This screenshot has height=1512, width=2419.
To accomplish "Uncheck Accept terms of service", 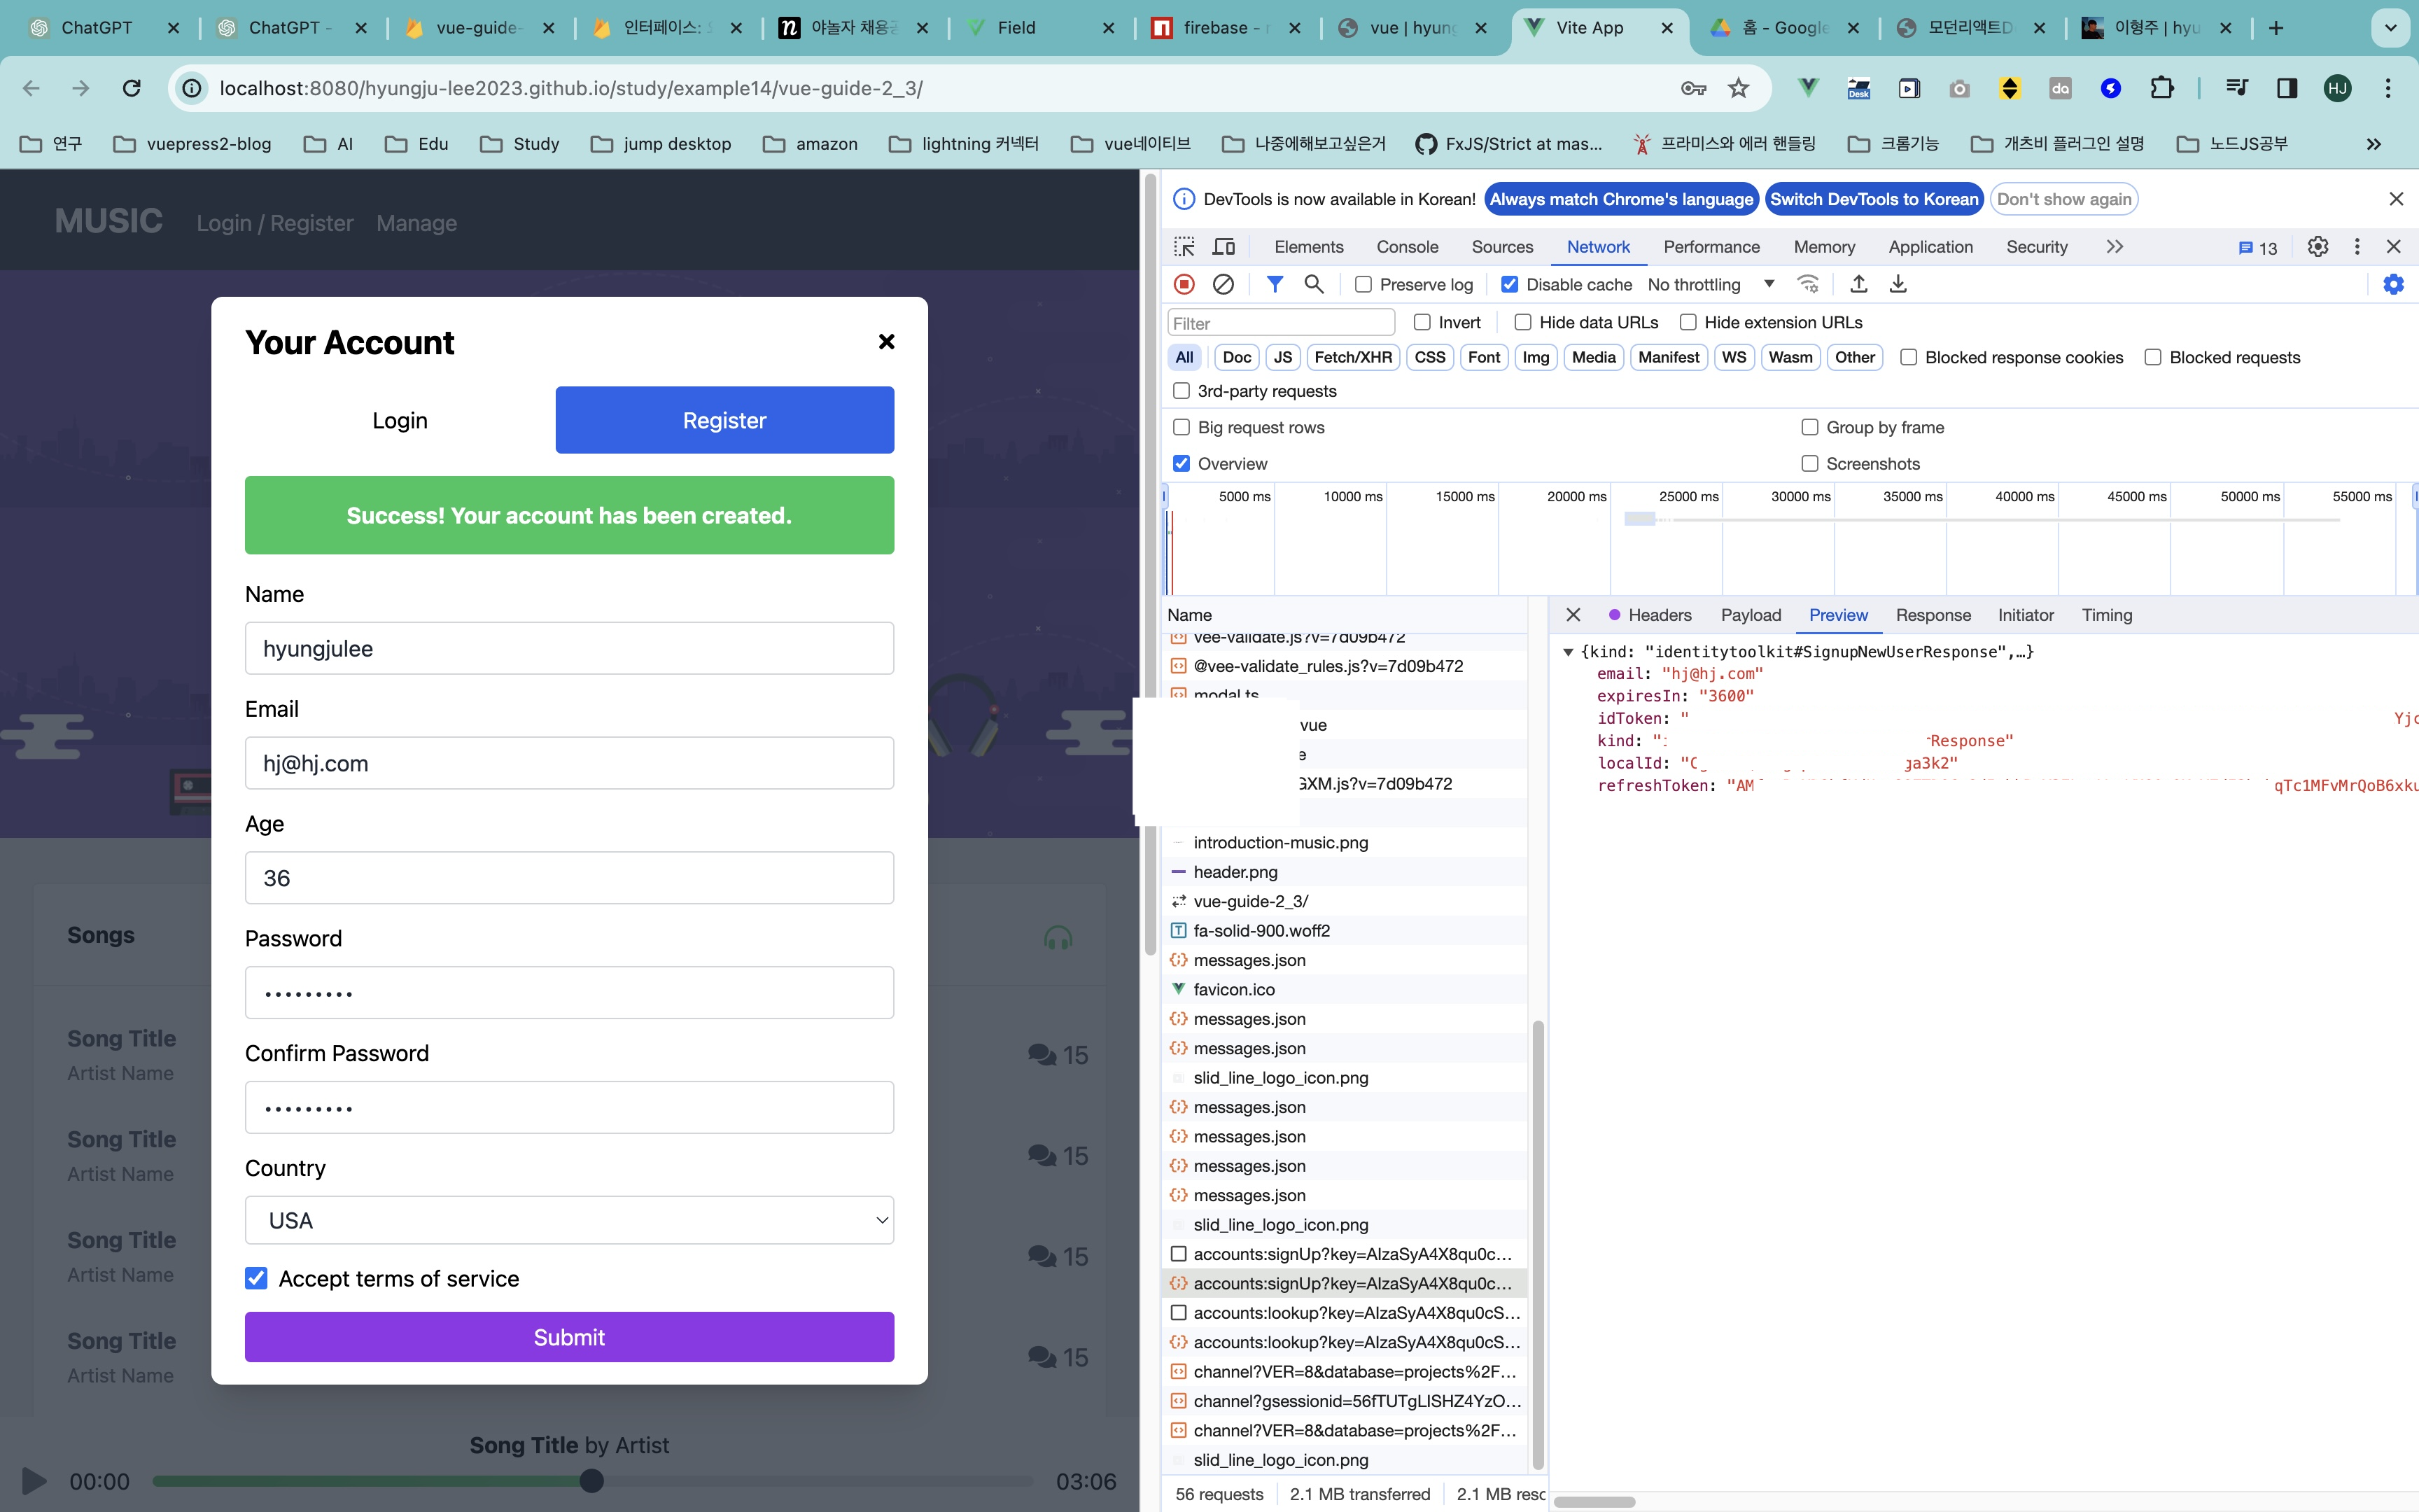I will click(256, 1278).
